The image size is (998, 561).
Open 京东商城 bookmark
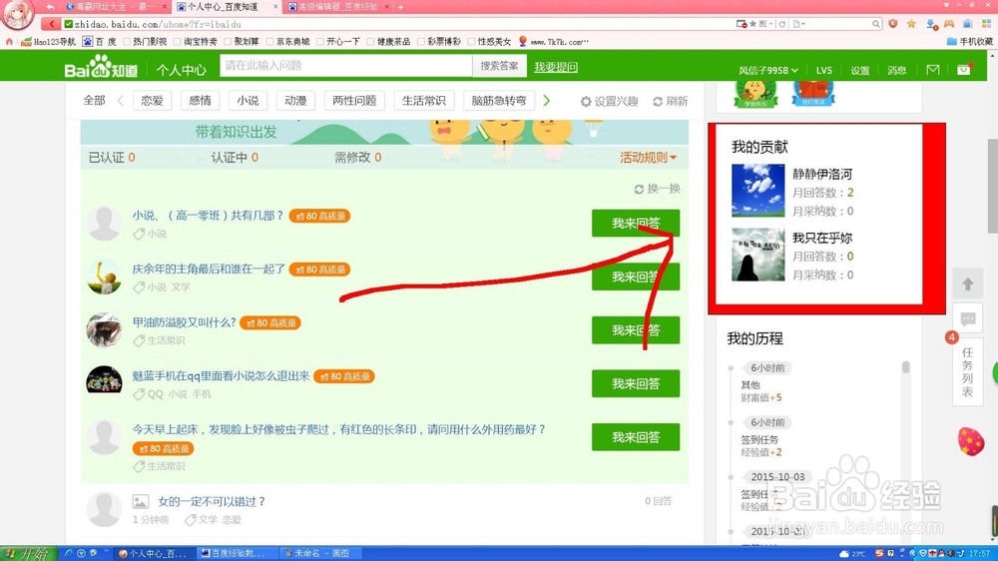tap(287, 41)
